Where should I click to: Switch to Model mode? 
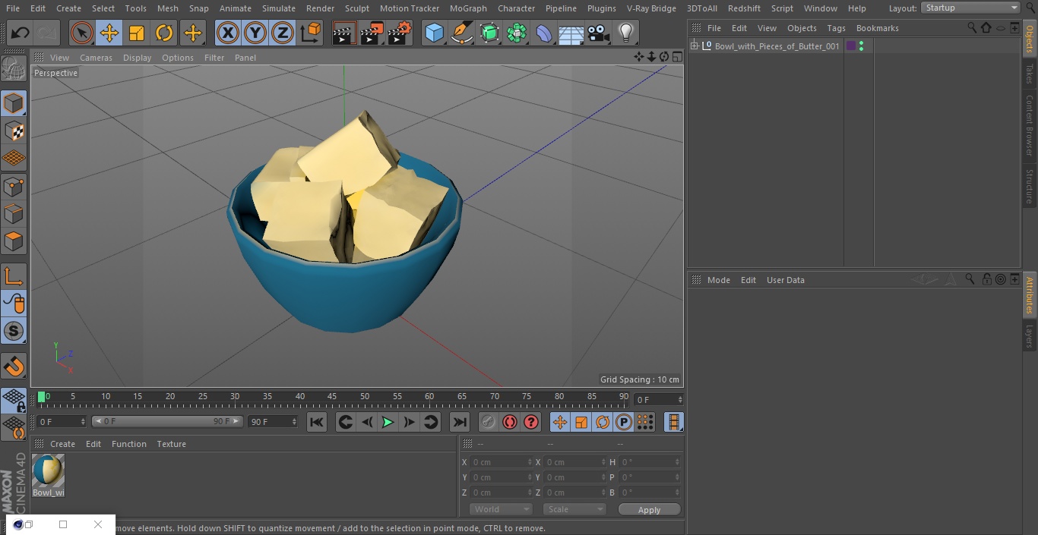click(x=14, y=103)
